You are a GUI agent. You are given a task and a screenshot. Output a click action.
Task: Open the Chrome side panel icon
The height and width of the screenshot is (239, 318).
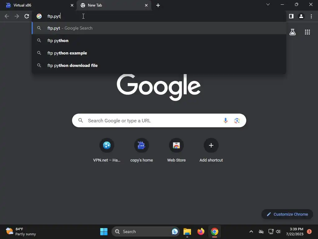[x=291, y=16]
